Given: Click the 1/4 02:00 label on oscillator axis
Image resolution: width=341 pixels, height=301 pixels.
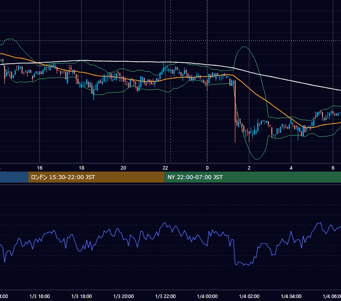Looking at the screenshot, I should [x=249, y=296].
